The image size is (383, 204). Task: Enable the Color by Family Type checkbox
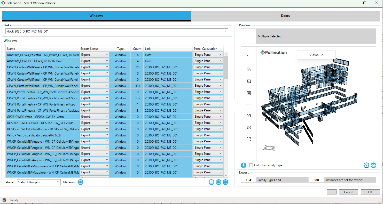coord(251,165)
